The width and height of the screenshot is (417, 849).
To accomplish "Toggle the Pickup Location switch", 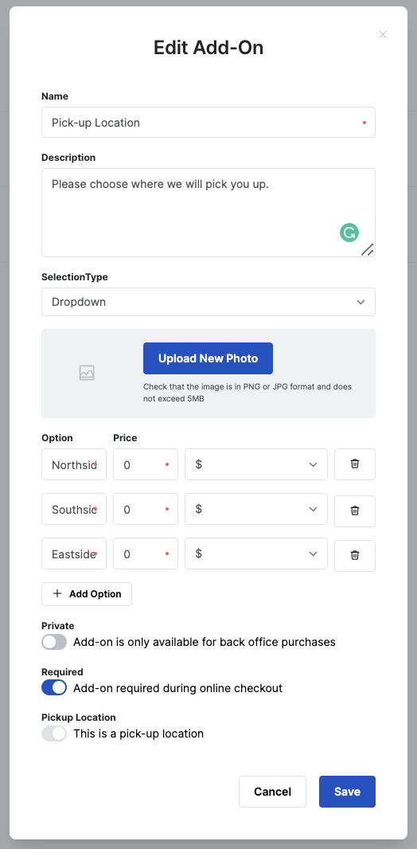I will (x=54, y=734).
